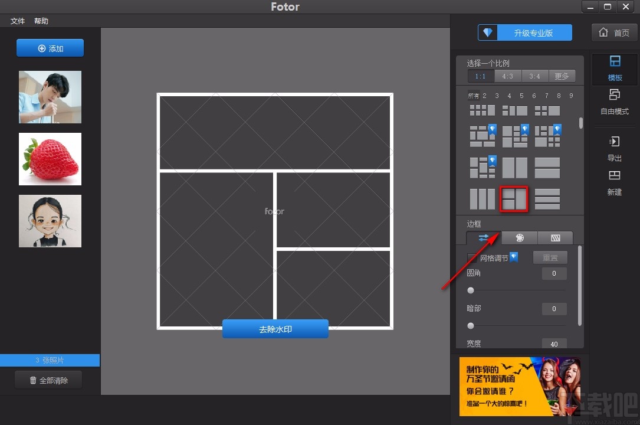Click the 重置 reset button
The image size is (640, 425).
(550, 257)
